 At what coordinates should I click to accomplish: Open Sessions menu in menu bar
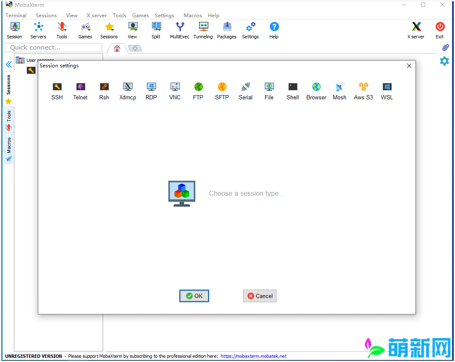pos(46,16)
